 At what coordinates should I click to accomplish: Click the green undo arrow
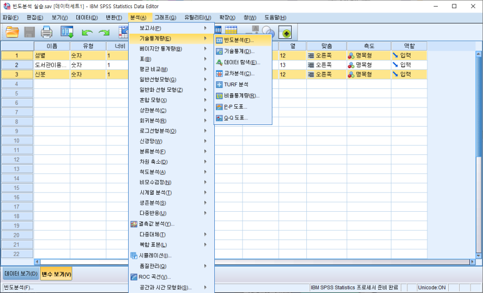87,32
